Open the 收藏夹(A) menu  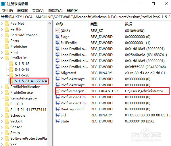55,11
